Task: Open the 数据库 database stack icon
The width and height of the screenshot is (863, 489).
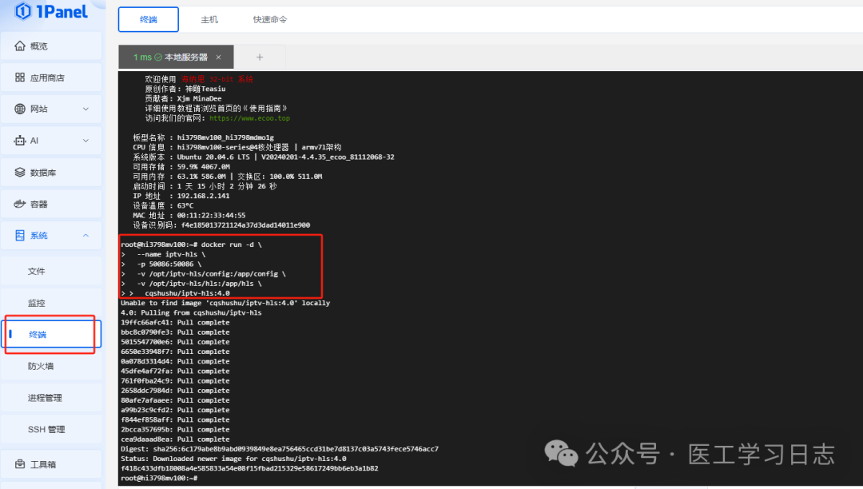Action: [x=20, y=172]
